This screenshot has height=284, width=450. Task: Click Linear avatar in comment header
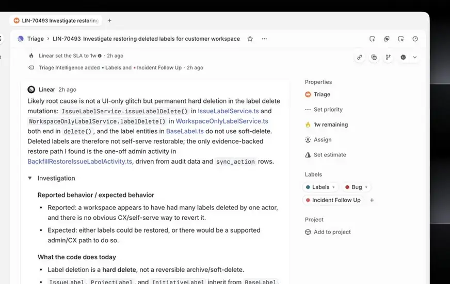click(31, 90)
